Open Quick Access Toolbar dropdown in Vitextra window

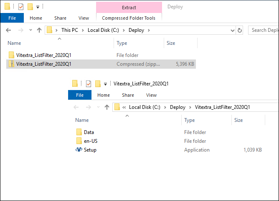point(106,84)
